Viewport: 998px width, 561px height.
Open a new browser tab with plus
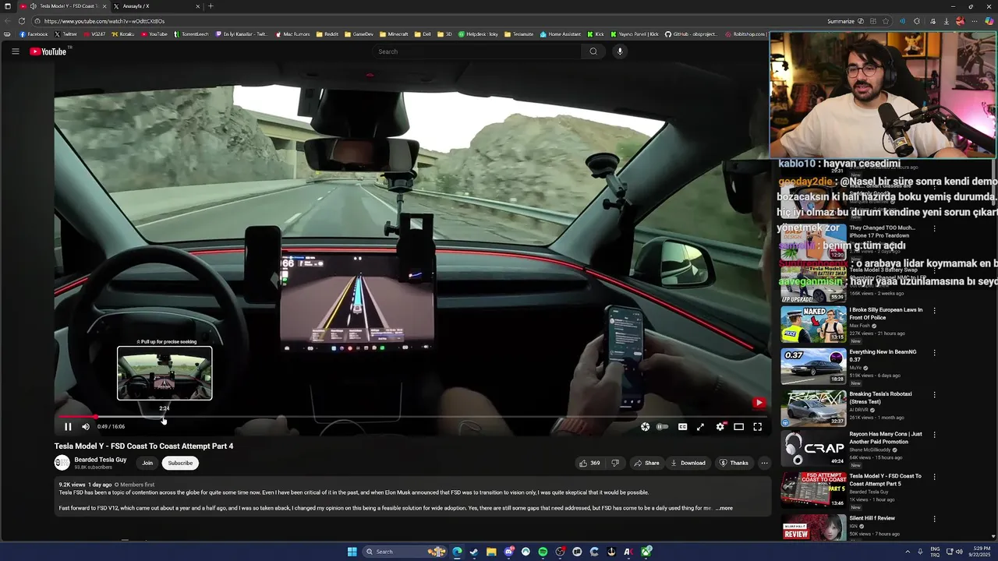[211, 6]
